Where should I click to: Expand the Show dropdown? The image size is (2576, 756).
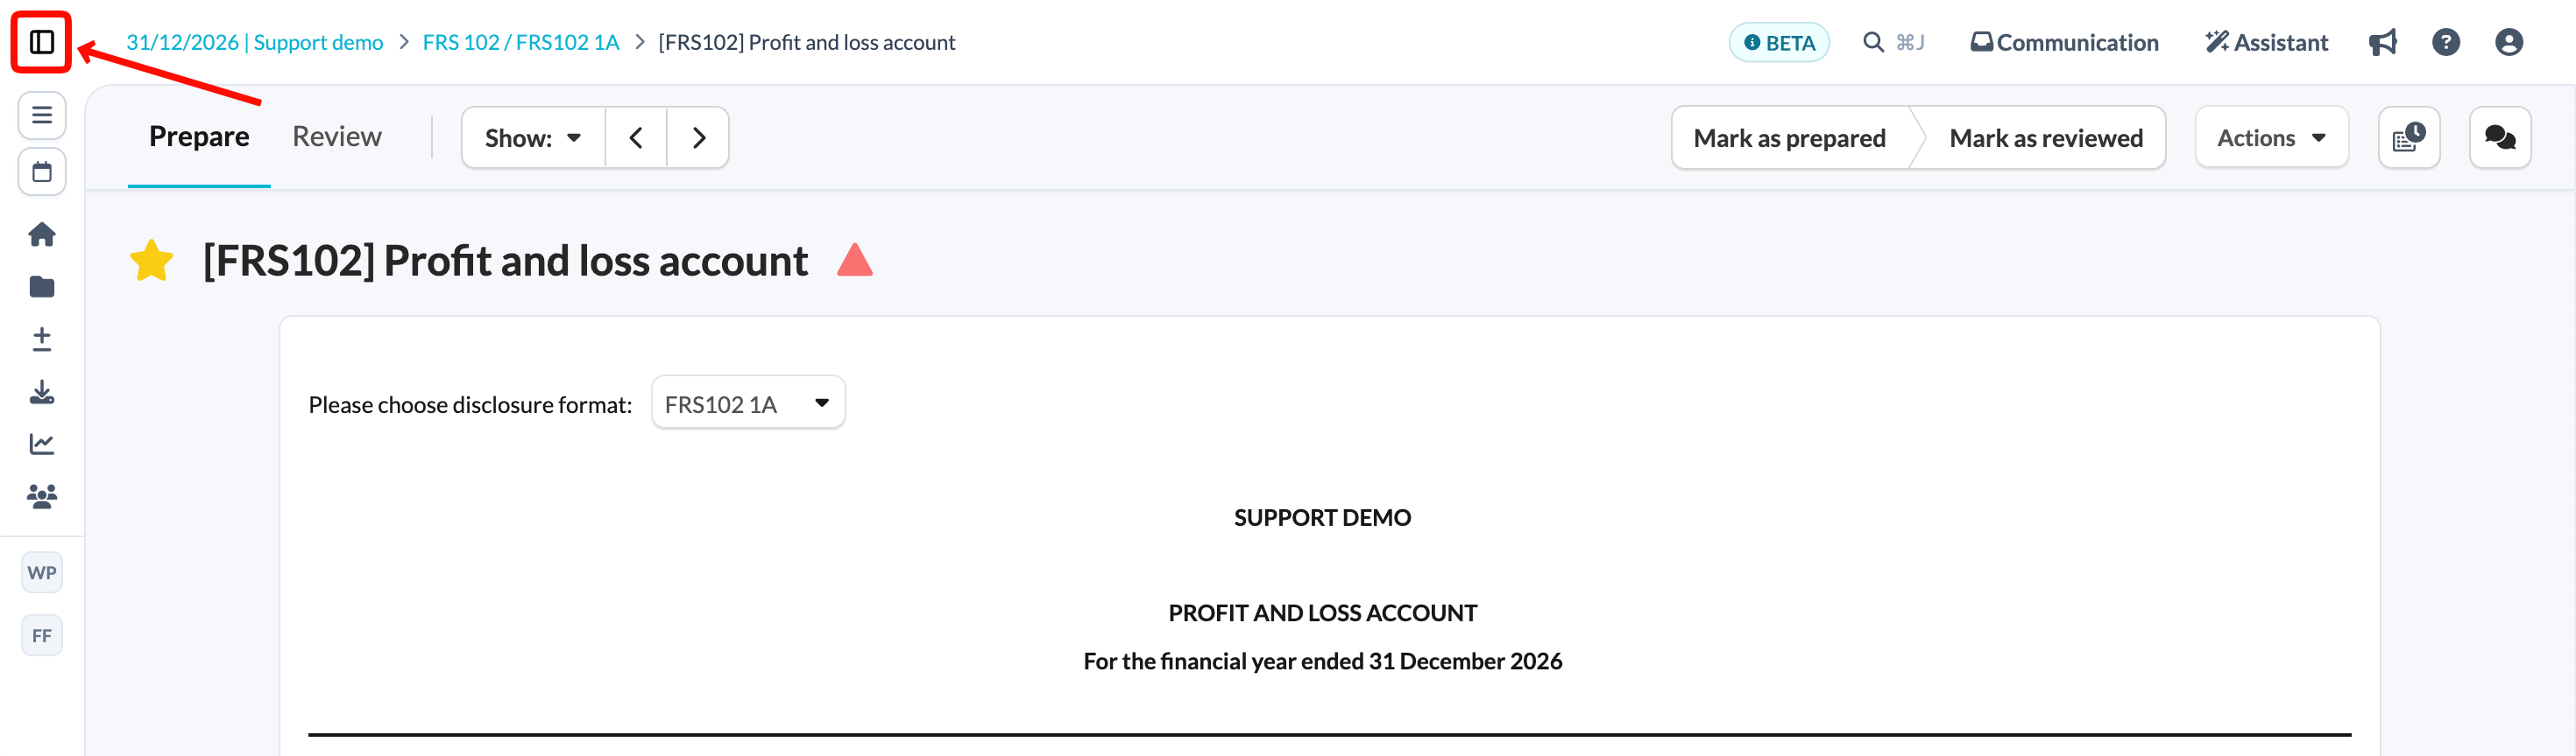[x=533, y=138]
